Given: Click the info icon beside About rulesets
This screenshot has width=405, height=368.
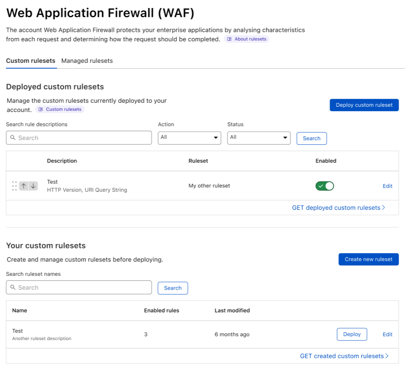Looking at the screenshot, I should pos(230,39).
